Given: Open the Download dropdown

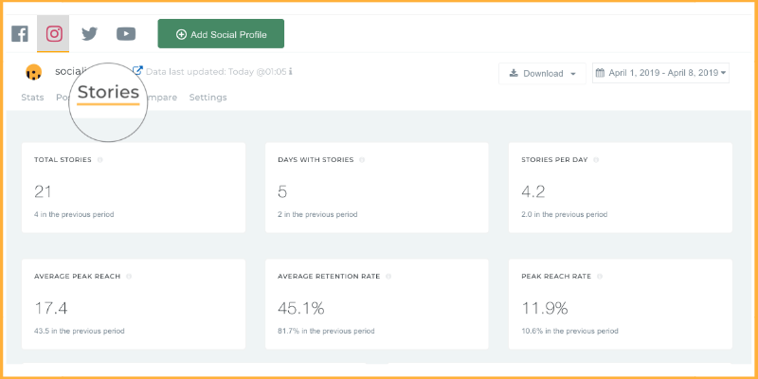Looking at the screenshot, I should point(542,74).
